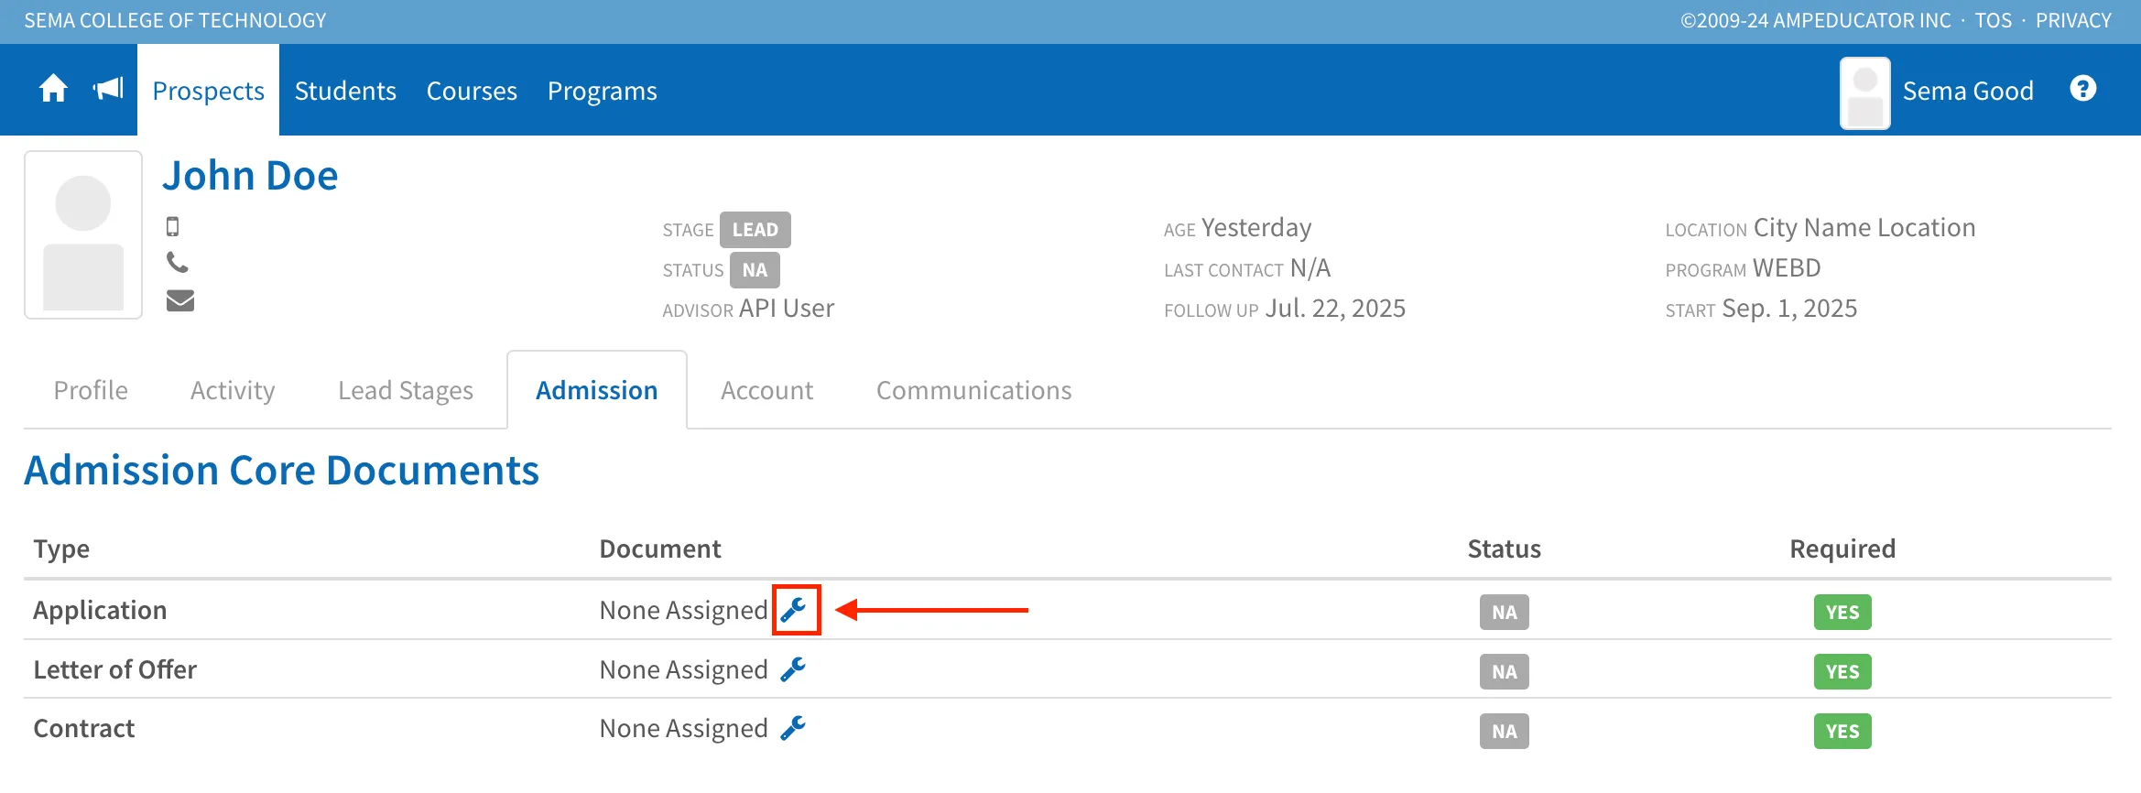Click the wrench icon for Contract document
The height and width of the screenshot is (793, 2141).
coord(794,728)
